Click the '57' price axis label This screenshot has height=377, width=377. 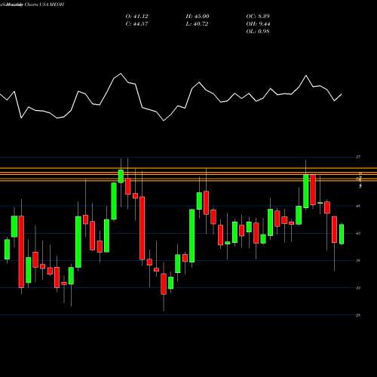coord(358,157)
